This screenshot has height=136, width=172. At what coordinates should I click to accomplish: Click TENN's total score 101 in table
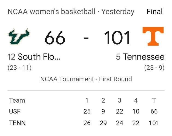[154, 123]
